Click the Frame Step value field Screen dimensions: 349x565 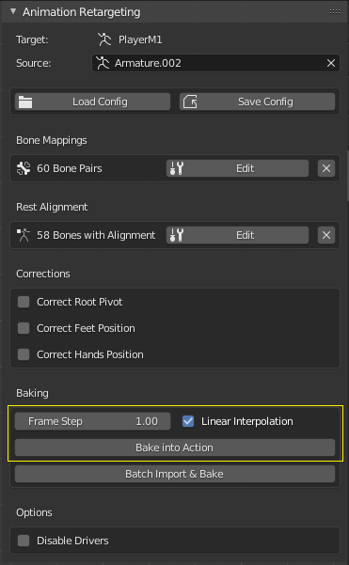pos(92,421)
